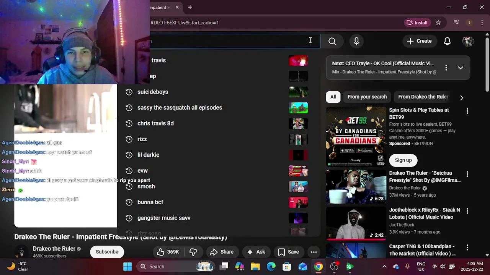Image resolution: width=490 pixels, height=275 pixels.
Task: Subscribe to Drakeo the Ruler
Action: 107,252
